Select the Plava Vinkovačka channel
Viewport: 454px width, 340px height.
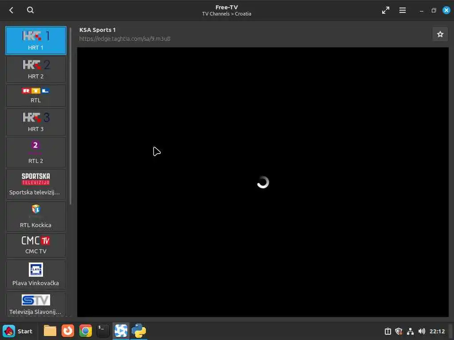click(35, 274)
